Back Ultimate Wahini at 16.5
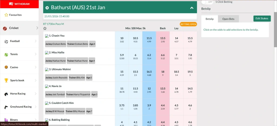Image resolution: width=277 pixels, height=126 pixels. (x=149, y=73)
